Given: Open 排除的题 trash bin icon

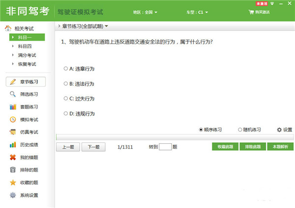Looking at the screenshot, I should [x=13, y=170].
